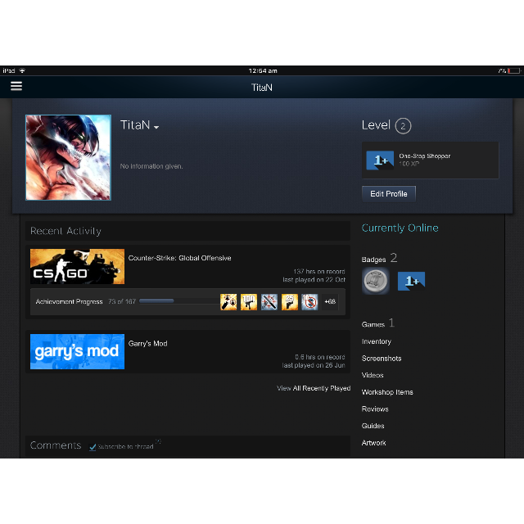Open the +68 more achievements box
524x524 pixels.
pyautogui.click(x=330, y=302)
